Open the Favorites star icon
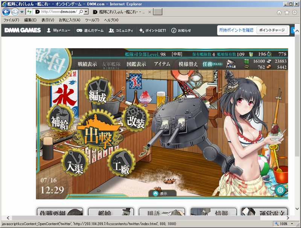 (x=287, y=12)
